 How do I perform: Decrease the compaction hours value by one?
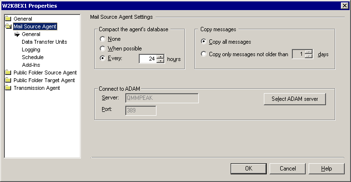[160, 61]
